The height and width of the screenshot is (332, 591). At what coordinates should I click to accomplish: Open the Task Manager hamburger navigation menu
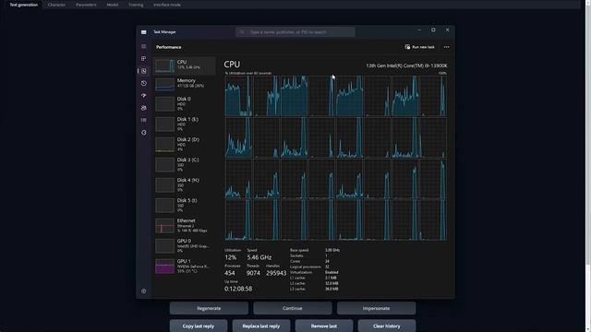click(144, 46)
